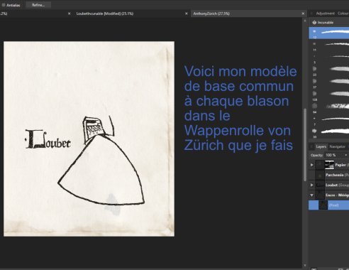349x270 pixels.
Task: Close the leftmost partially visible document tab
Action: tap(69, 13)
